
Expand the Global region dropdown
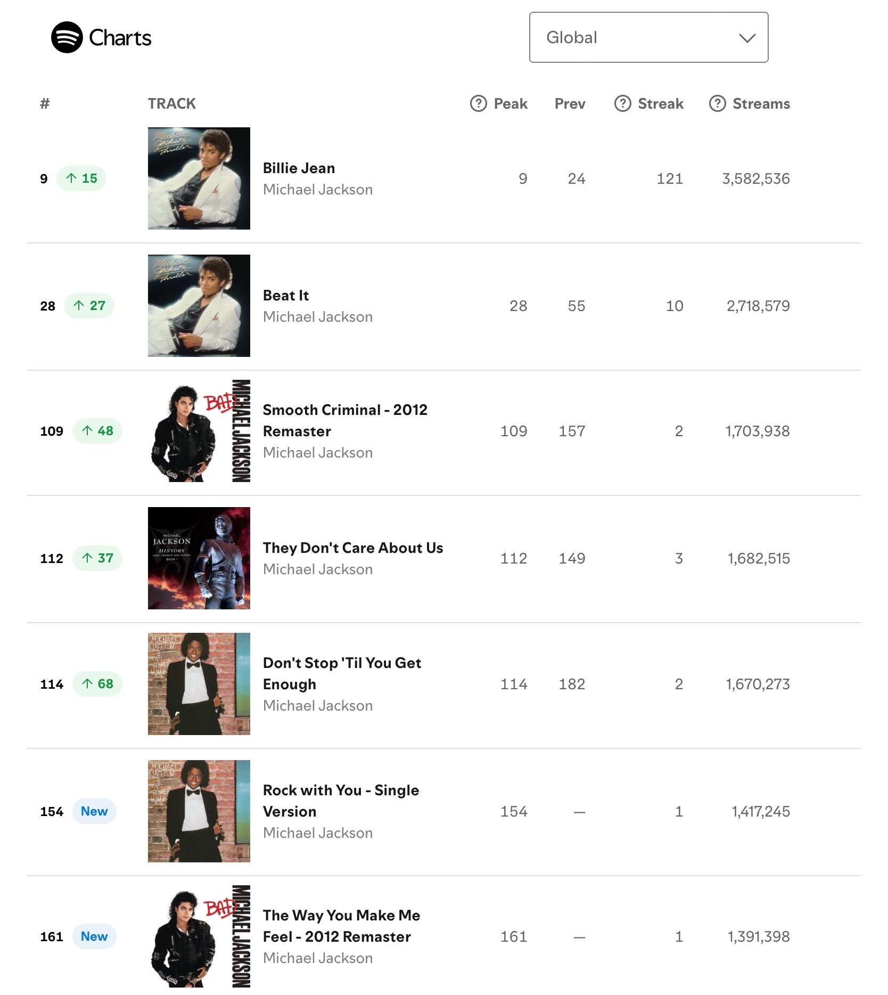(648, 37)
